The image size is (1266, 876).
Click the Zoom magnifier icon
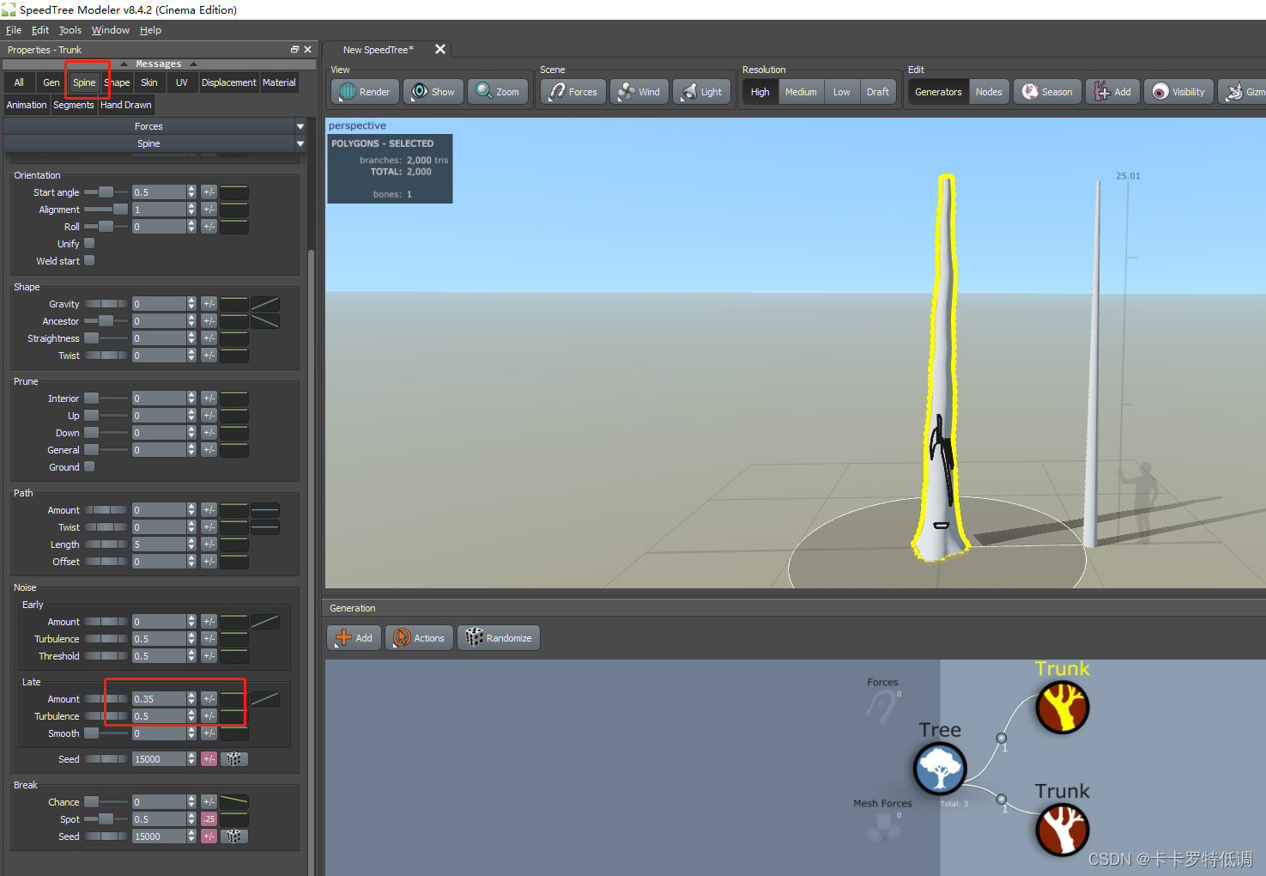coord(484,92)
